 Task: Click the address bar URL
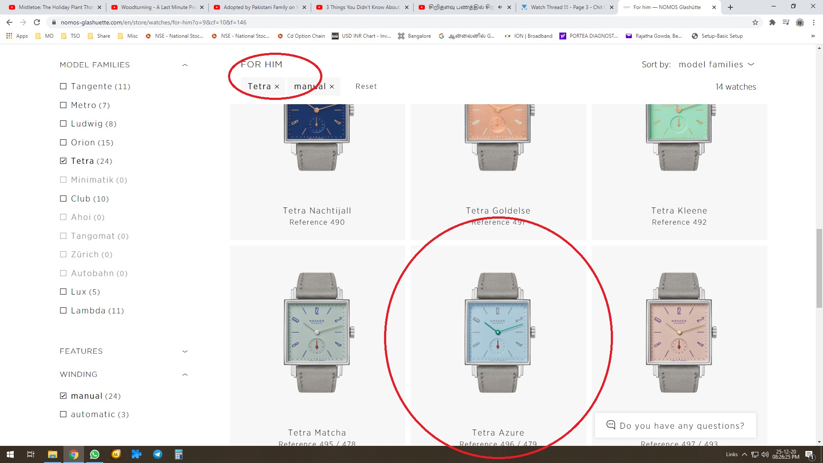point(153,22)
